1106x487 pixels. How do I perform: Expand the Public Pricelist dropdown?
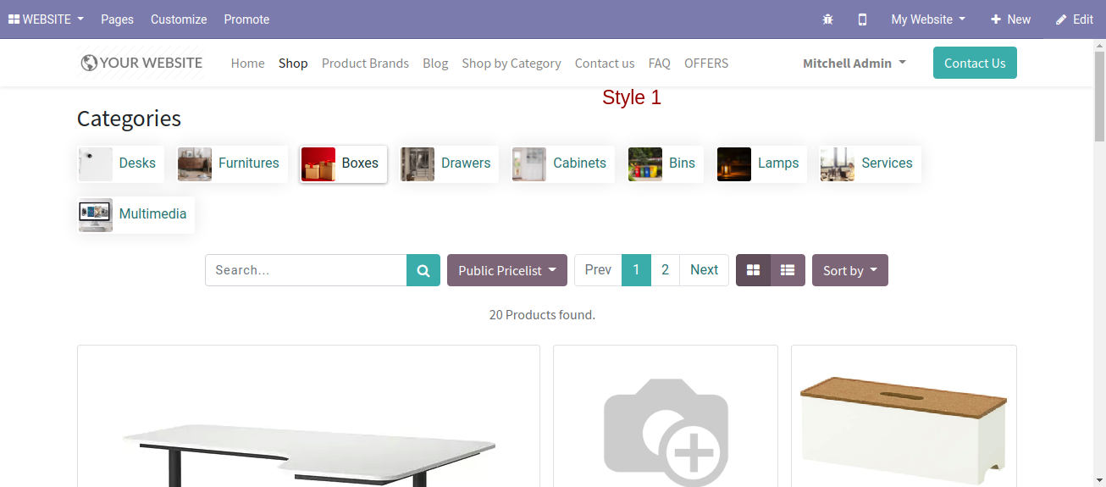507,270
